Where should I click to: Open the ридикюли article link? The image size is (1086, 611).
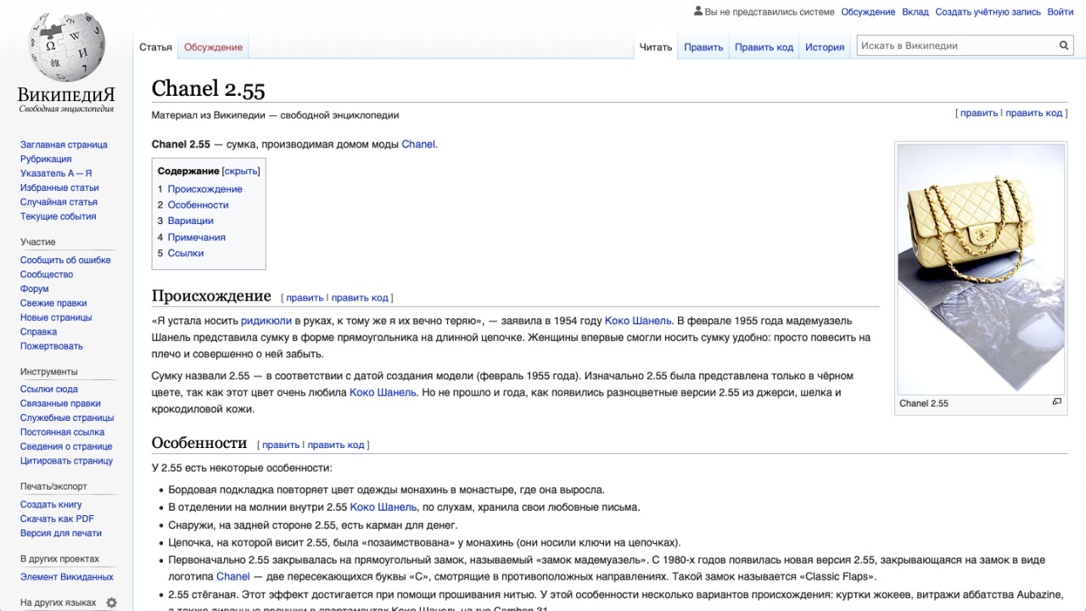[266, 321]
